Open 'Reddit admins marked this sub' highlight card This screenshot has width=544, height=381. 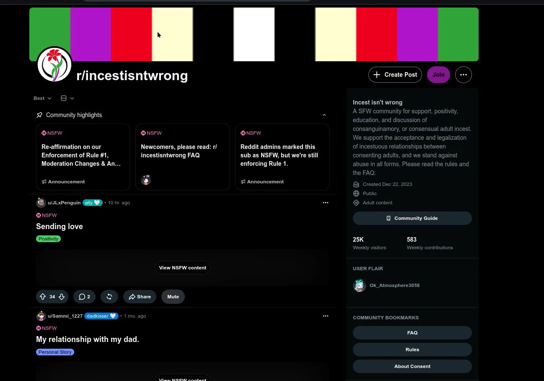(282, 157)
